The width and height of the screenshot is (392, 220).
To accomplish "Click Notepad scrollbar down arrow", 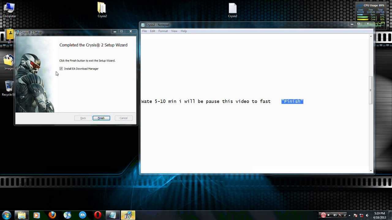I will [x=371, y=170].
